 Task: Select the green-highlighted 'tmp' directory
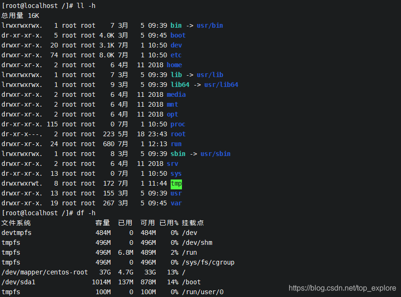(x=176, y=184)
